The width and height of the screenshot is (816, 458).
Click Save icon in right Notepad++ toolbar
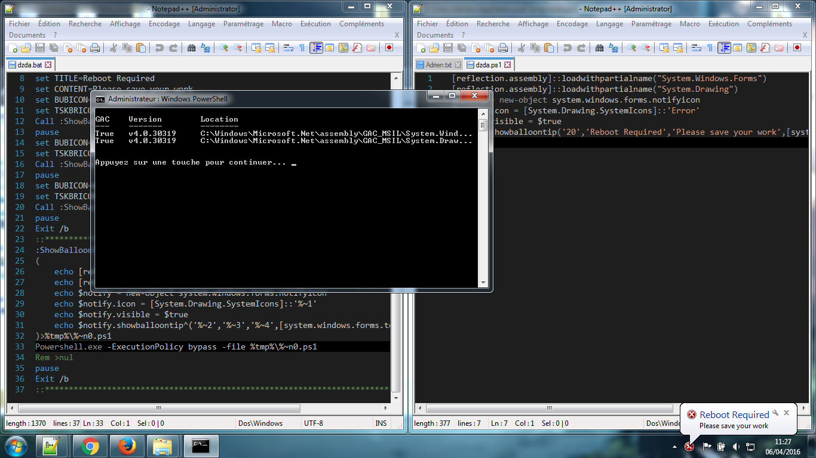(x=448, y=48)
